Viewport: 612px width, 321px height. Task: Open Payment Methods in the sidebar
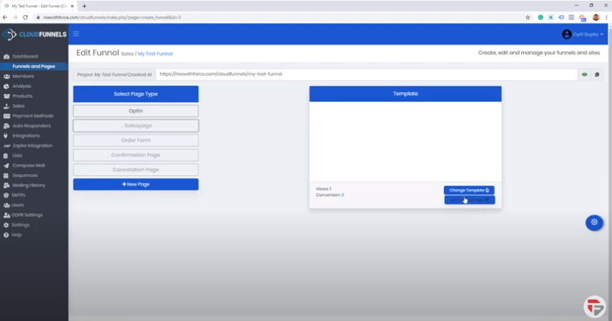click(32, 116)
